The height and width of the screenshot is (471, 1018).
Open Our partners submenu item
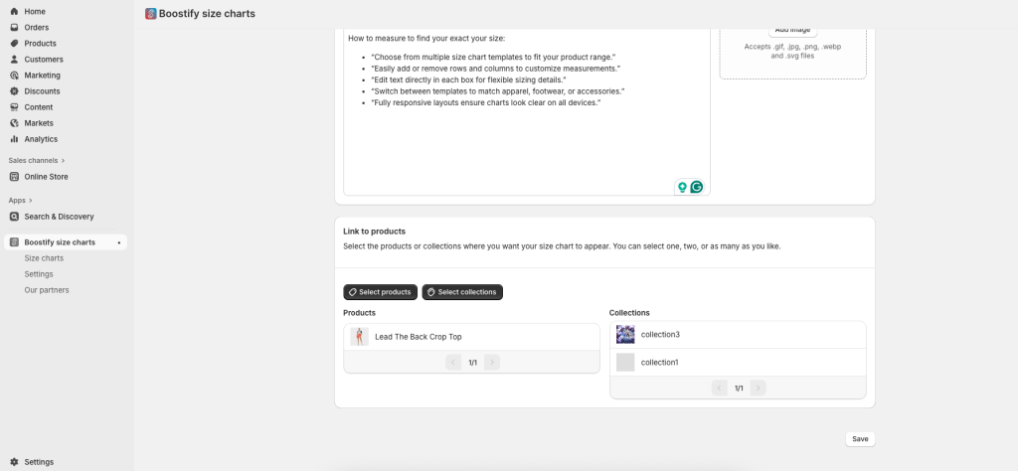(x=47, y=290)
